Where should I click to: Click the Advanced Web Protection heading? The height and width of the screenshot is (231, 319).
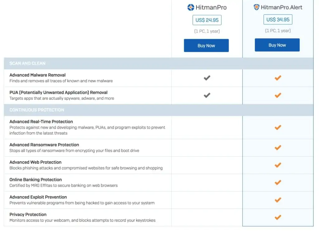[x=36, y=162]
